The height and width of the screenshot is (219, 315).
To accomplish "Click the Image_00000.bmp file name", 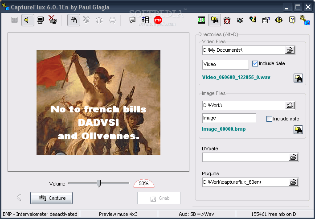I will coord(224,129).
